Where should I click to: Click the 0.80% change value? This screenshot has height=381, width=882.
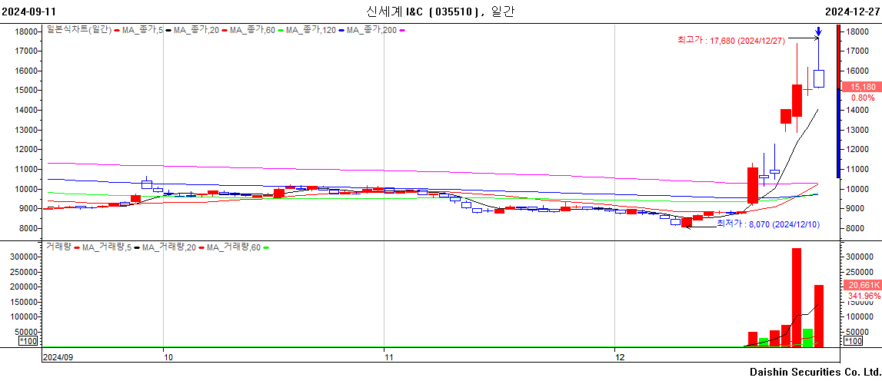click(863, 98)
